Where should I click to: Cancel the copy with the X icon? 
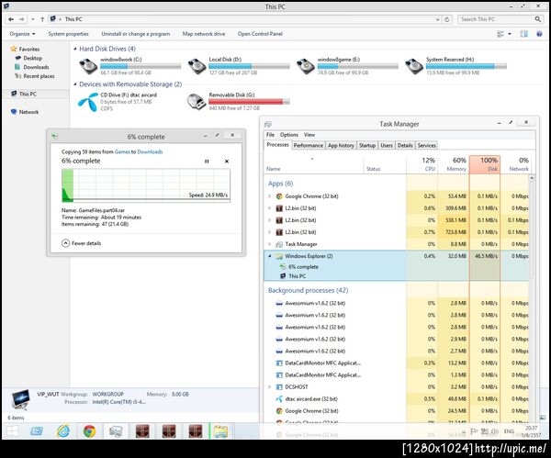[227, 162]
